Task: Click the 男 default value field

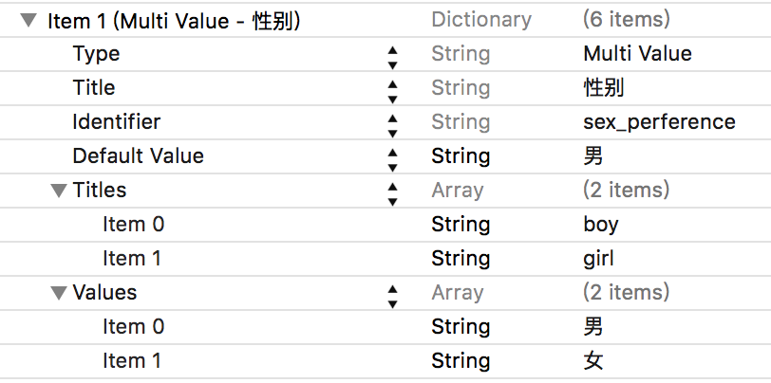Action: pyautogui.click(x=593, y=156)
